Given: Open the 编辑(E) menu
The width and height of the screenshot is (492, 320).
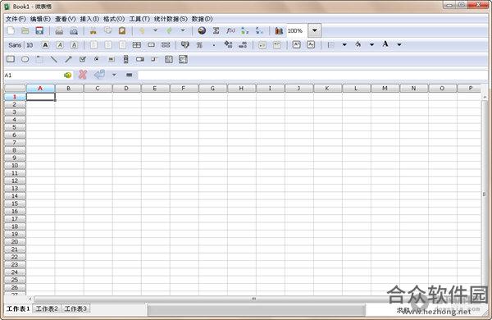Looking at the screenshot, I should pos(40,19).
